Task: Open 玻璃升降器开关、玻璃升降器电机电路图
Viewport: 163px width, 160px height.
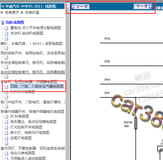Action: click(x=32, y=112)
